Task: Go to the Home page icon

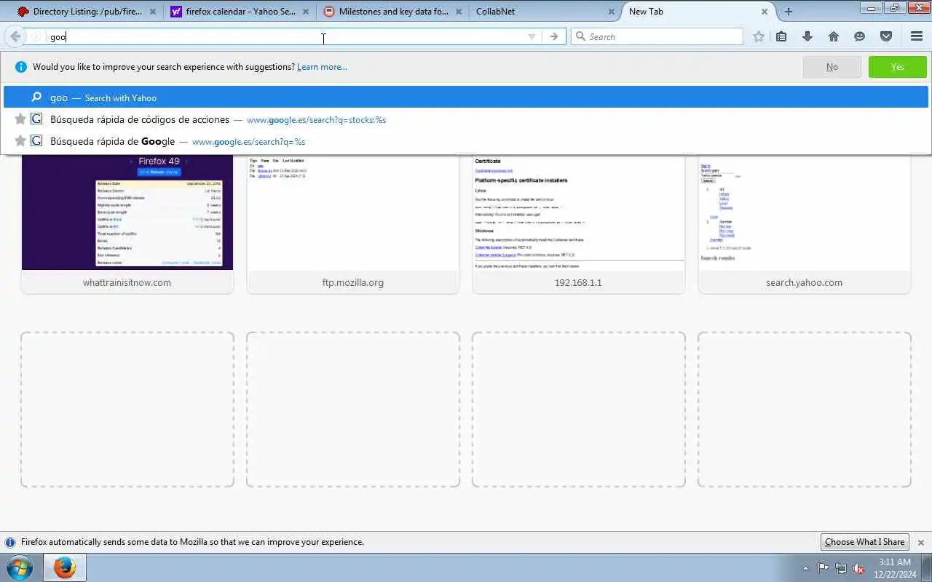Action: [834, 36]
